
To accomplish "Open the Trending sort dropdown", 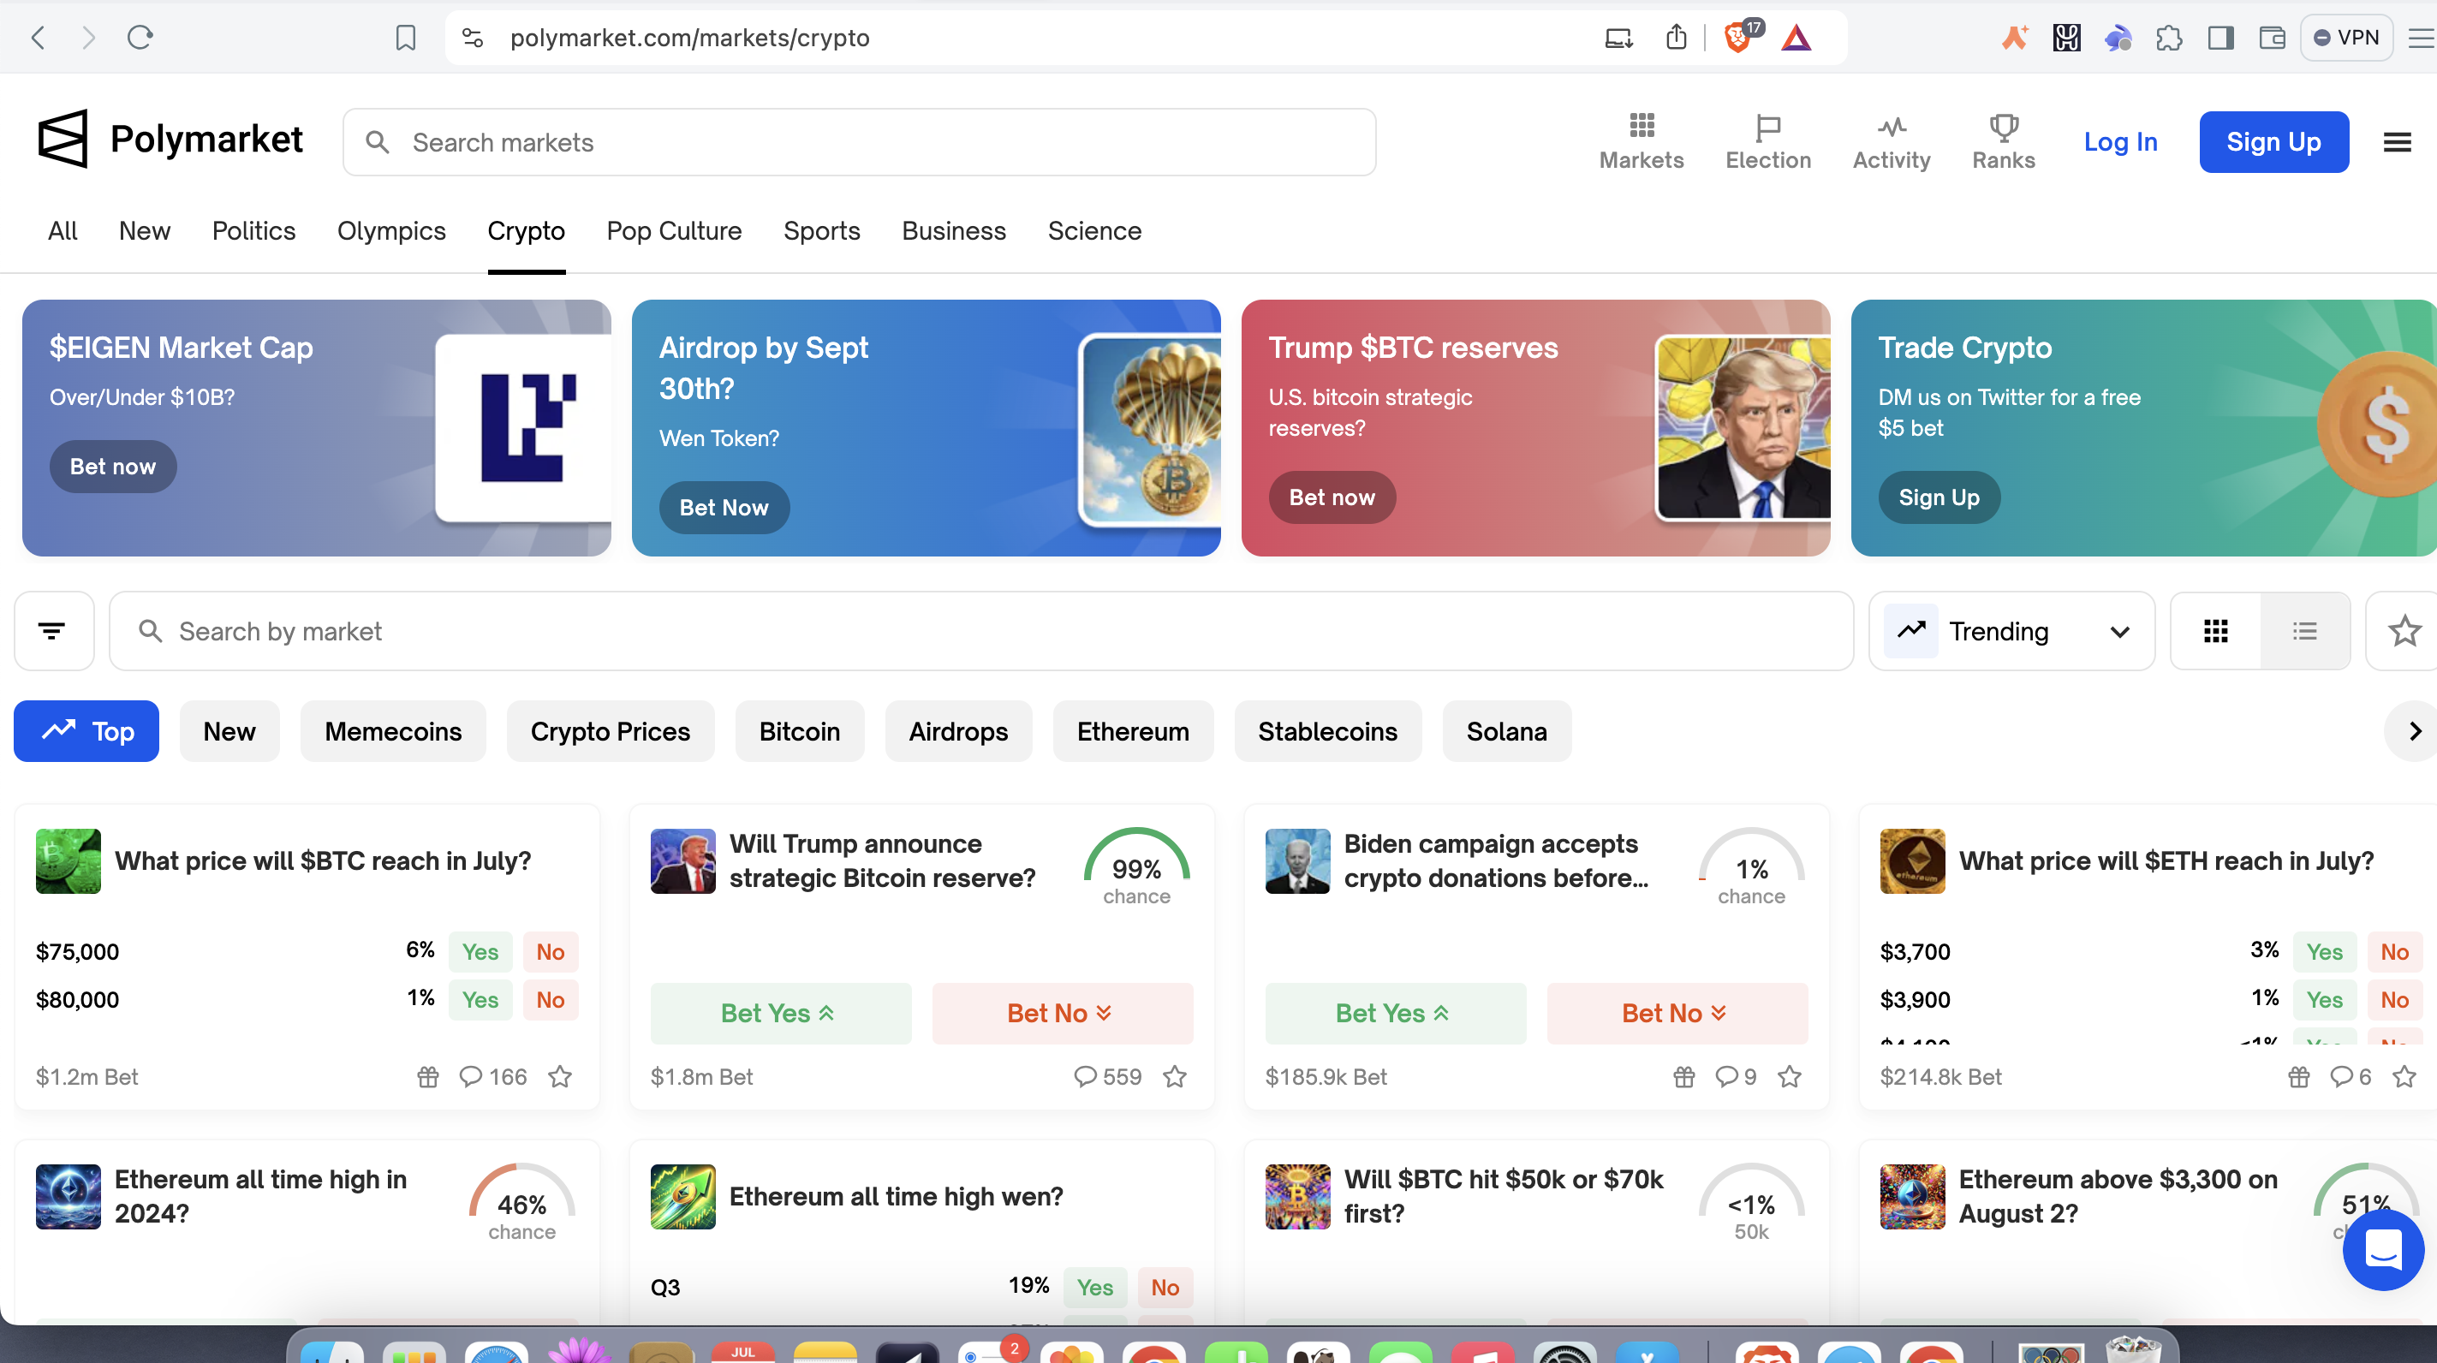I will pos(2011,631).
